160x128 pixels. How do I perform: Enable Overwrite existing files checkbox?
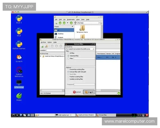68,69
